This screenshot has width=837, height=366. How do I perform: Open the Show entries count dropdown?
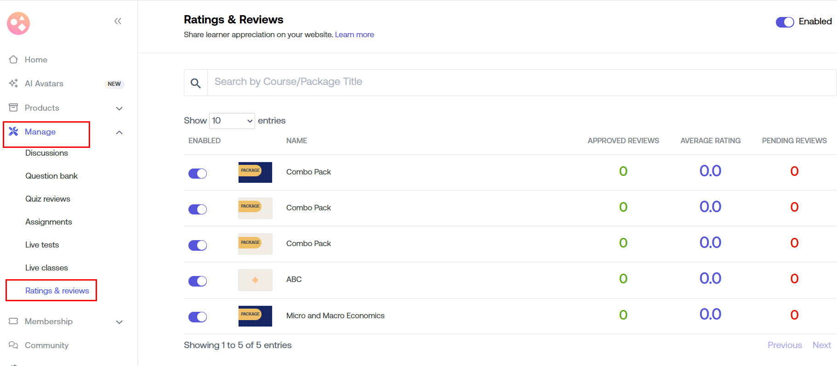tap(232, 121)
